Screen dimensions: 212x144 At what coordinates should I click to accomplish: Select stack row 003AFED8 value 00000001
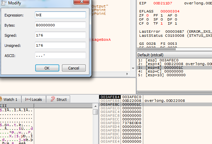click(x=132, y=130)
